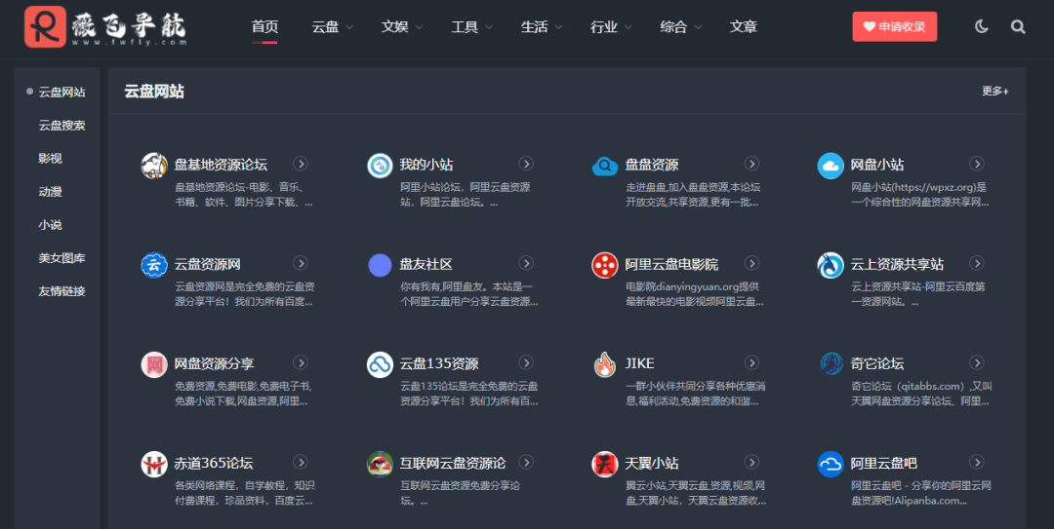Click arrow icon beside 阿里云盘吧
The width and height of the screenshot is (1054, 529).
[977, 462]
